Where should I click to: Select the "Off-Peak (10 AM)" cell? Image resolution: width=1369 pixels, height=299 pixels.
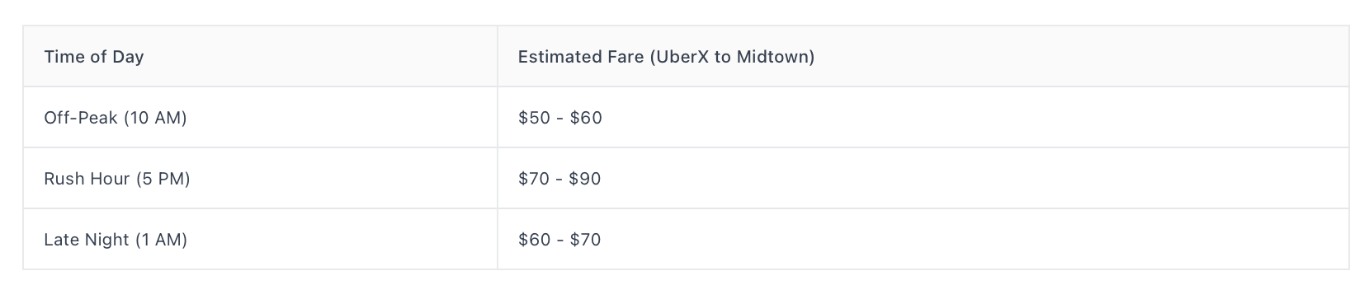pyautogui.click(x=260, y=117)
